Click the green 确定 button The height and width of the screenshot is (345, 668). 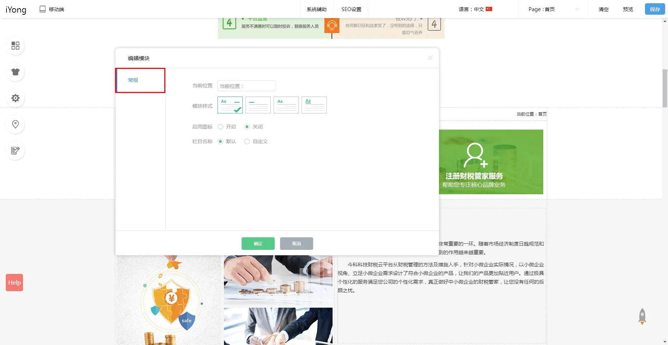[x=258, y=243]
